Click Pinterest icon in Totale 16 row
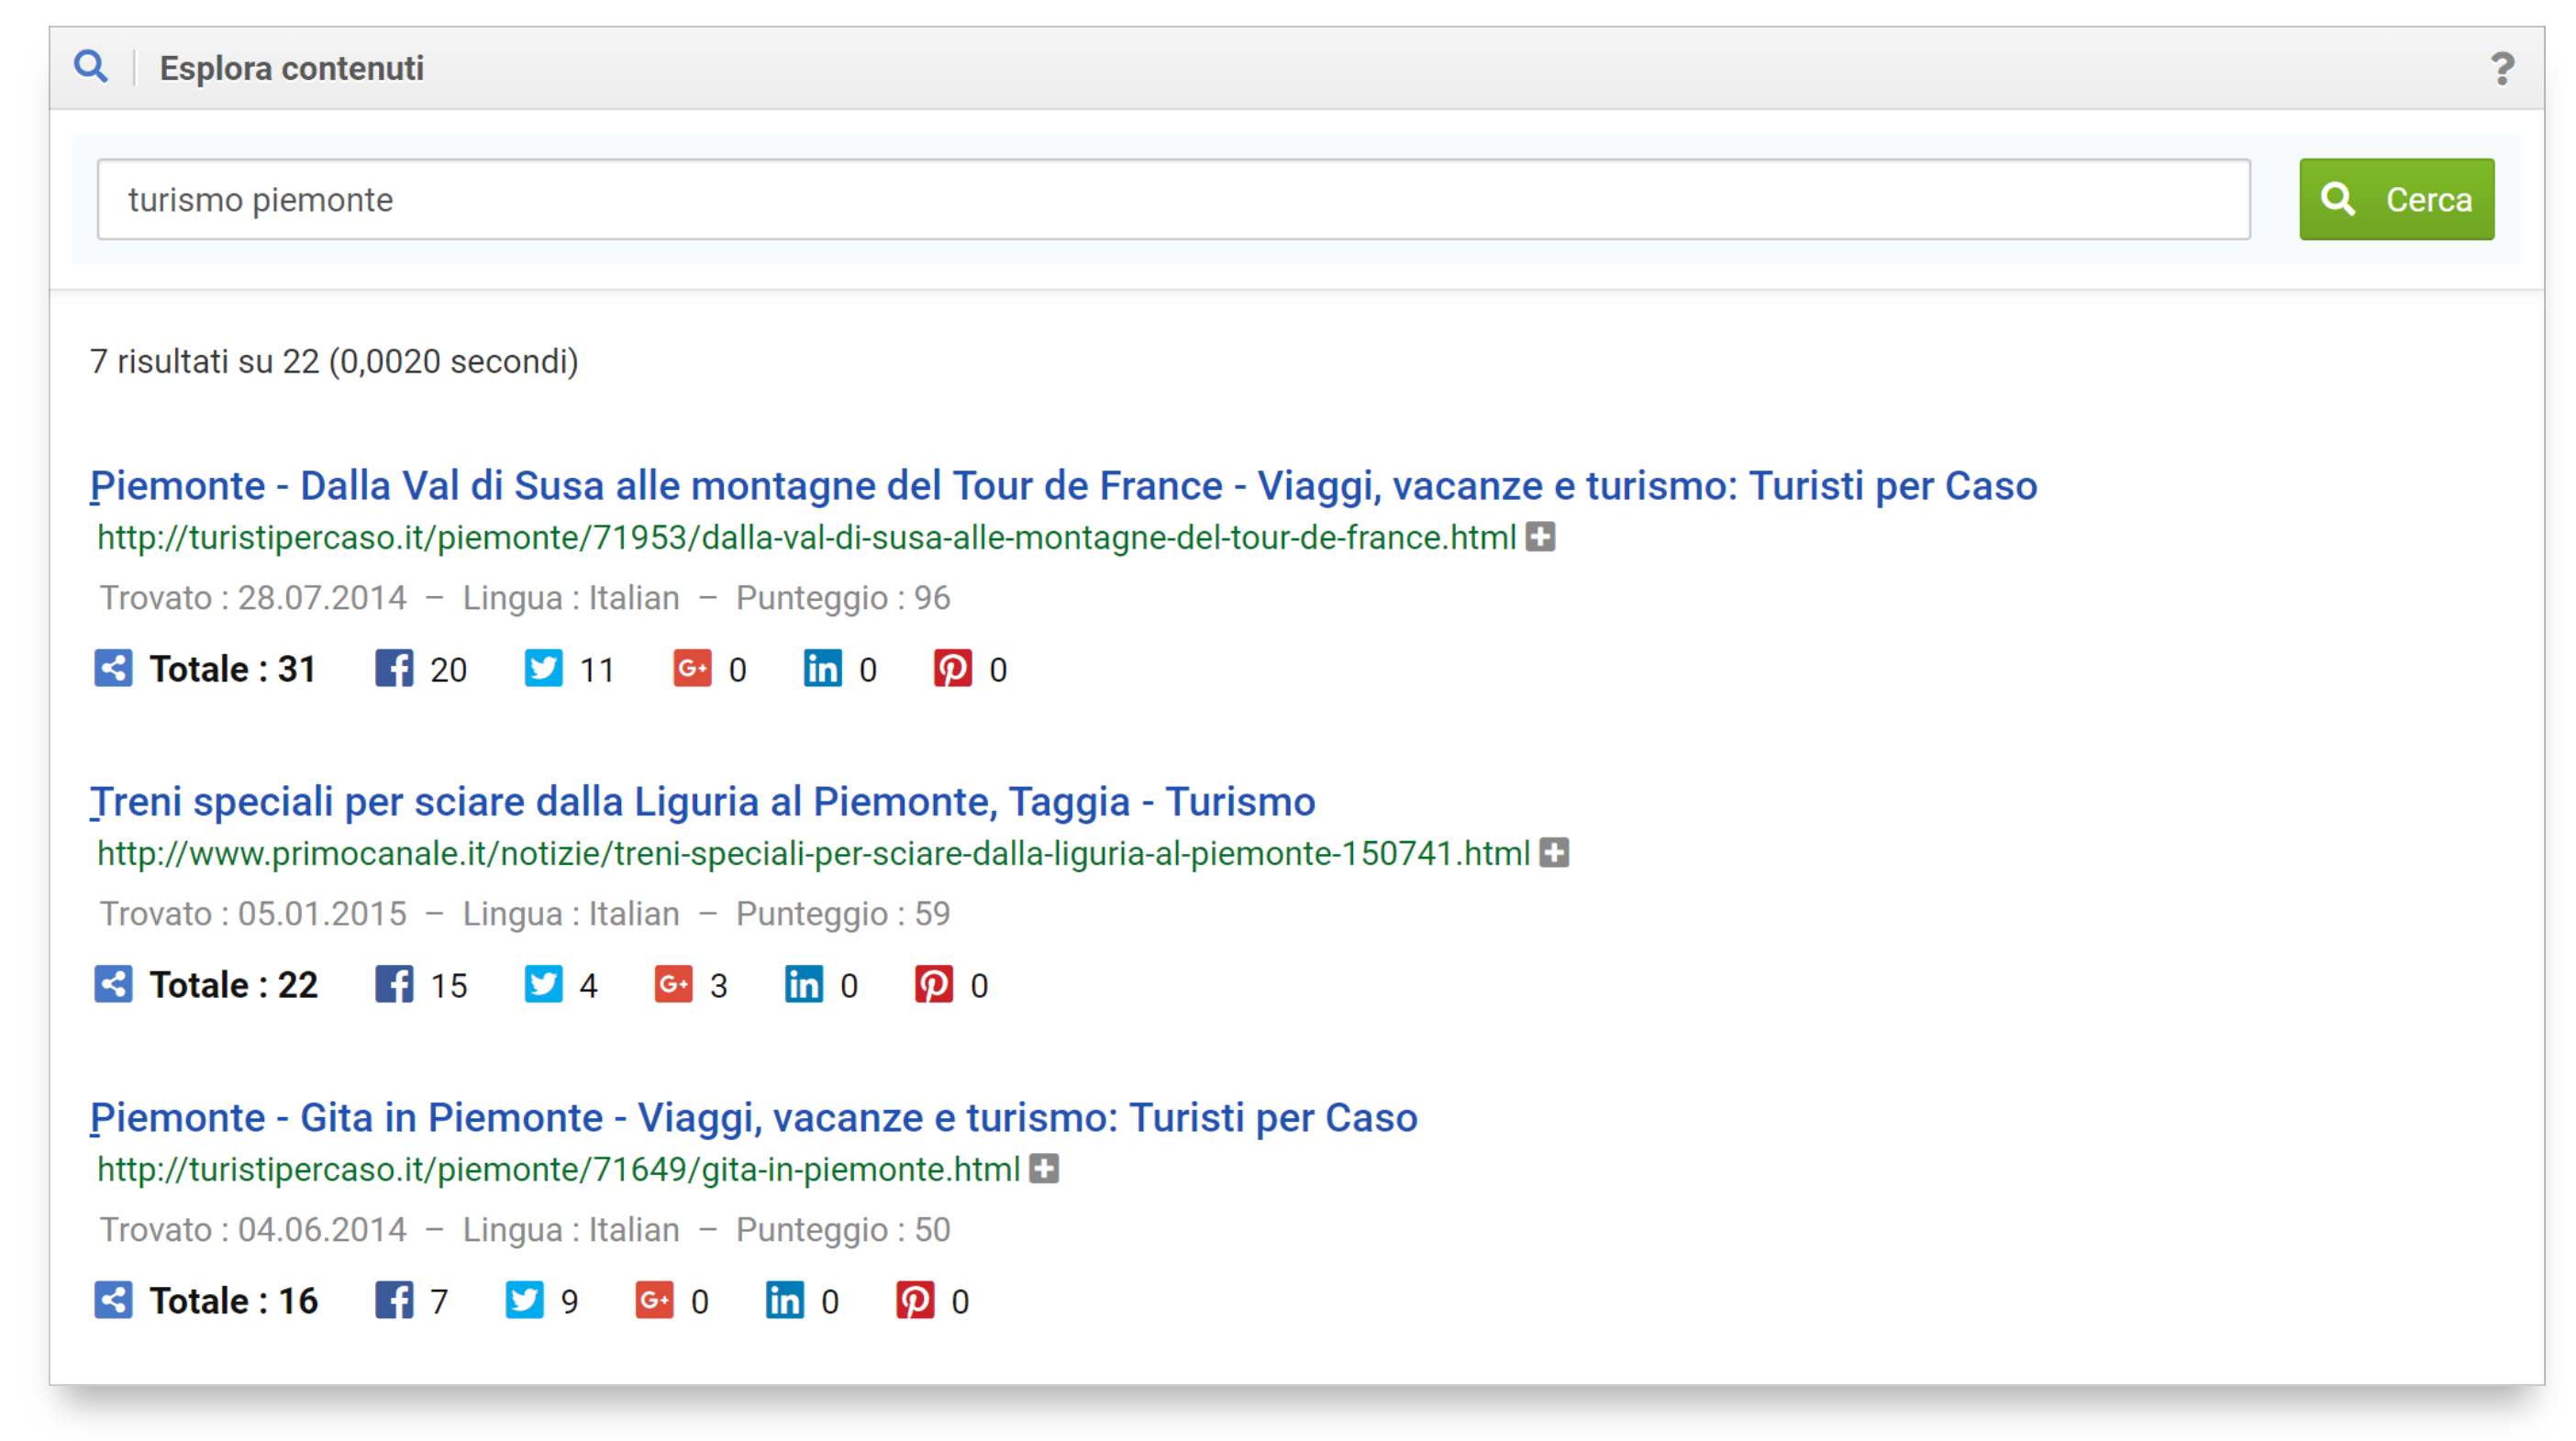This screenshot has height=1441, width=2576. [x=914, y=1300]
